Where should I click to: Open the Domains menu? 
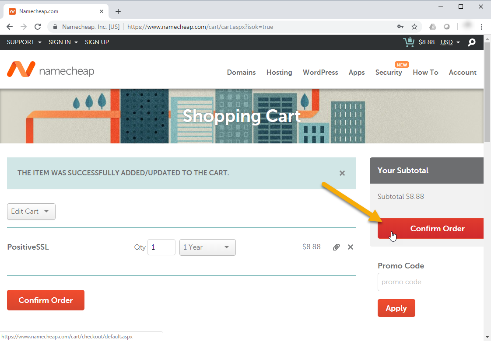coord(241,72)
